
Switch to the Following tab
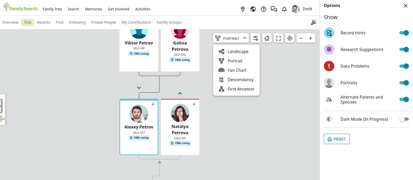[x=77, y=22]
